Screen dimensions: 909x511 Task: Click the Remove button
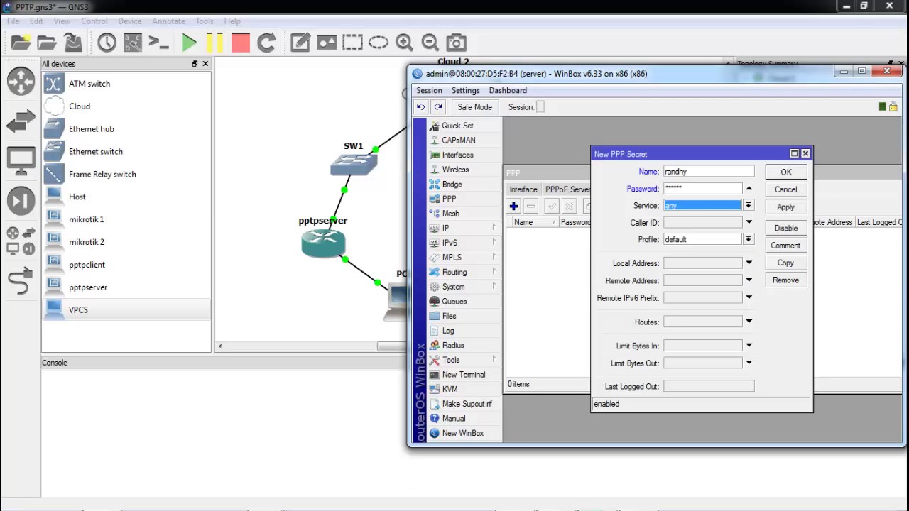786,280
